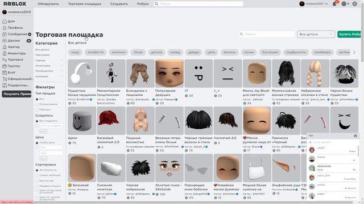The image size is (364, 204).
Task: Open Робукс in the top navigation
Action: pos(143,4)
